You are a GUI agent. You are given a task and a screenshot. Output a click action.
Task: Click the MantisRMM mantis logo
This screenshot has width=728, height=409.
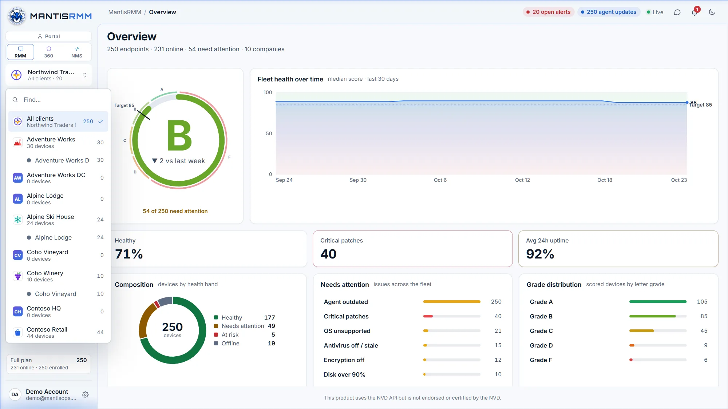click(x=17, y=16)
